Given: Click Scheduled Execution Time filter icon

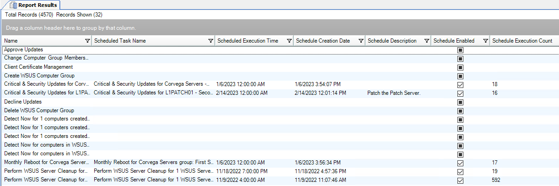Looking at the screenshot, I should pos(289,41).
